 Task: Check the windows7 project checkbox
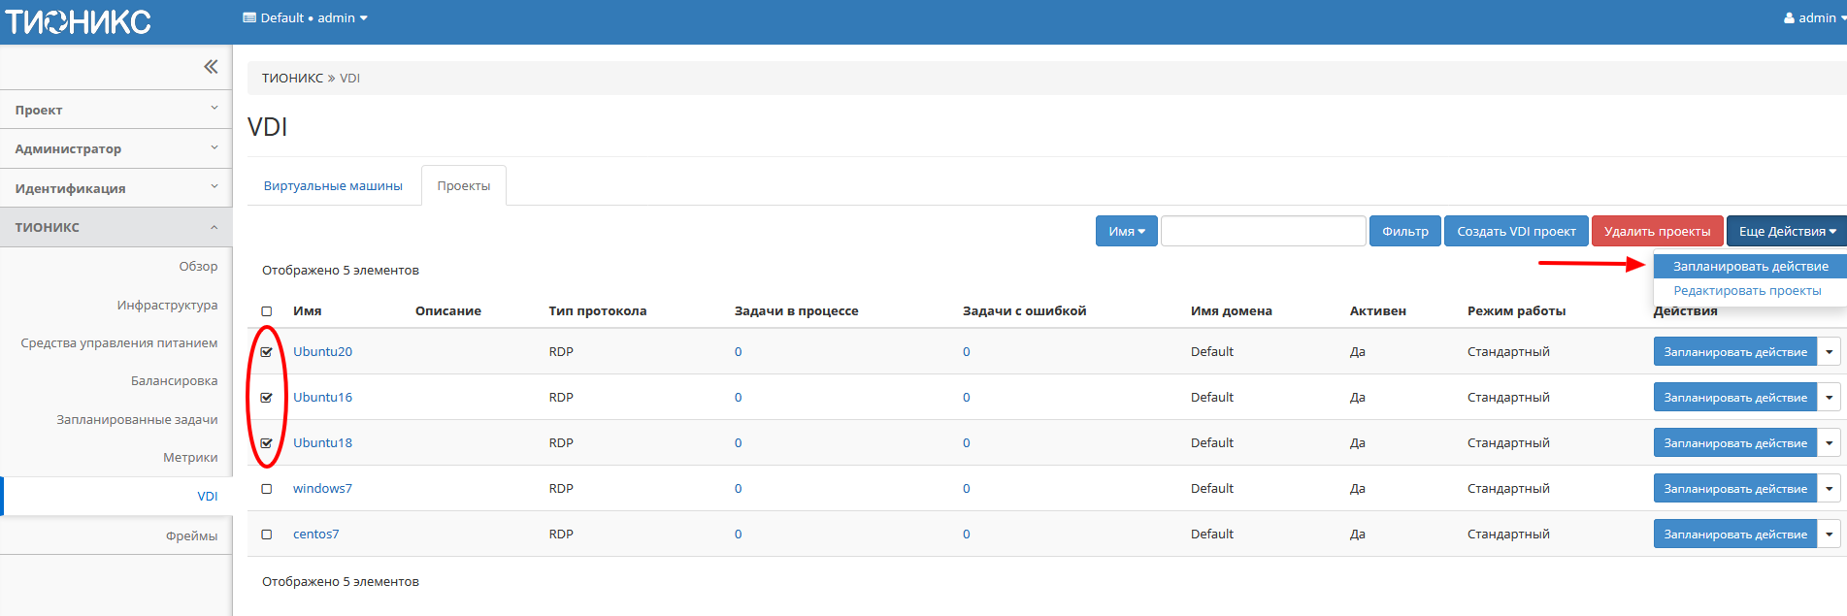267,489
